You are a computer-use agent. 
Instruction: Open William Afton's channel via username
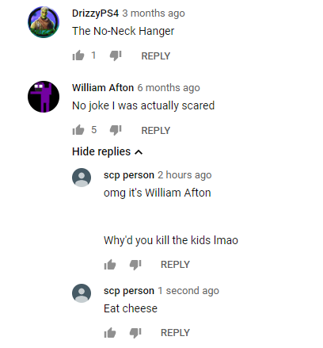point(103,88)
